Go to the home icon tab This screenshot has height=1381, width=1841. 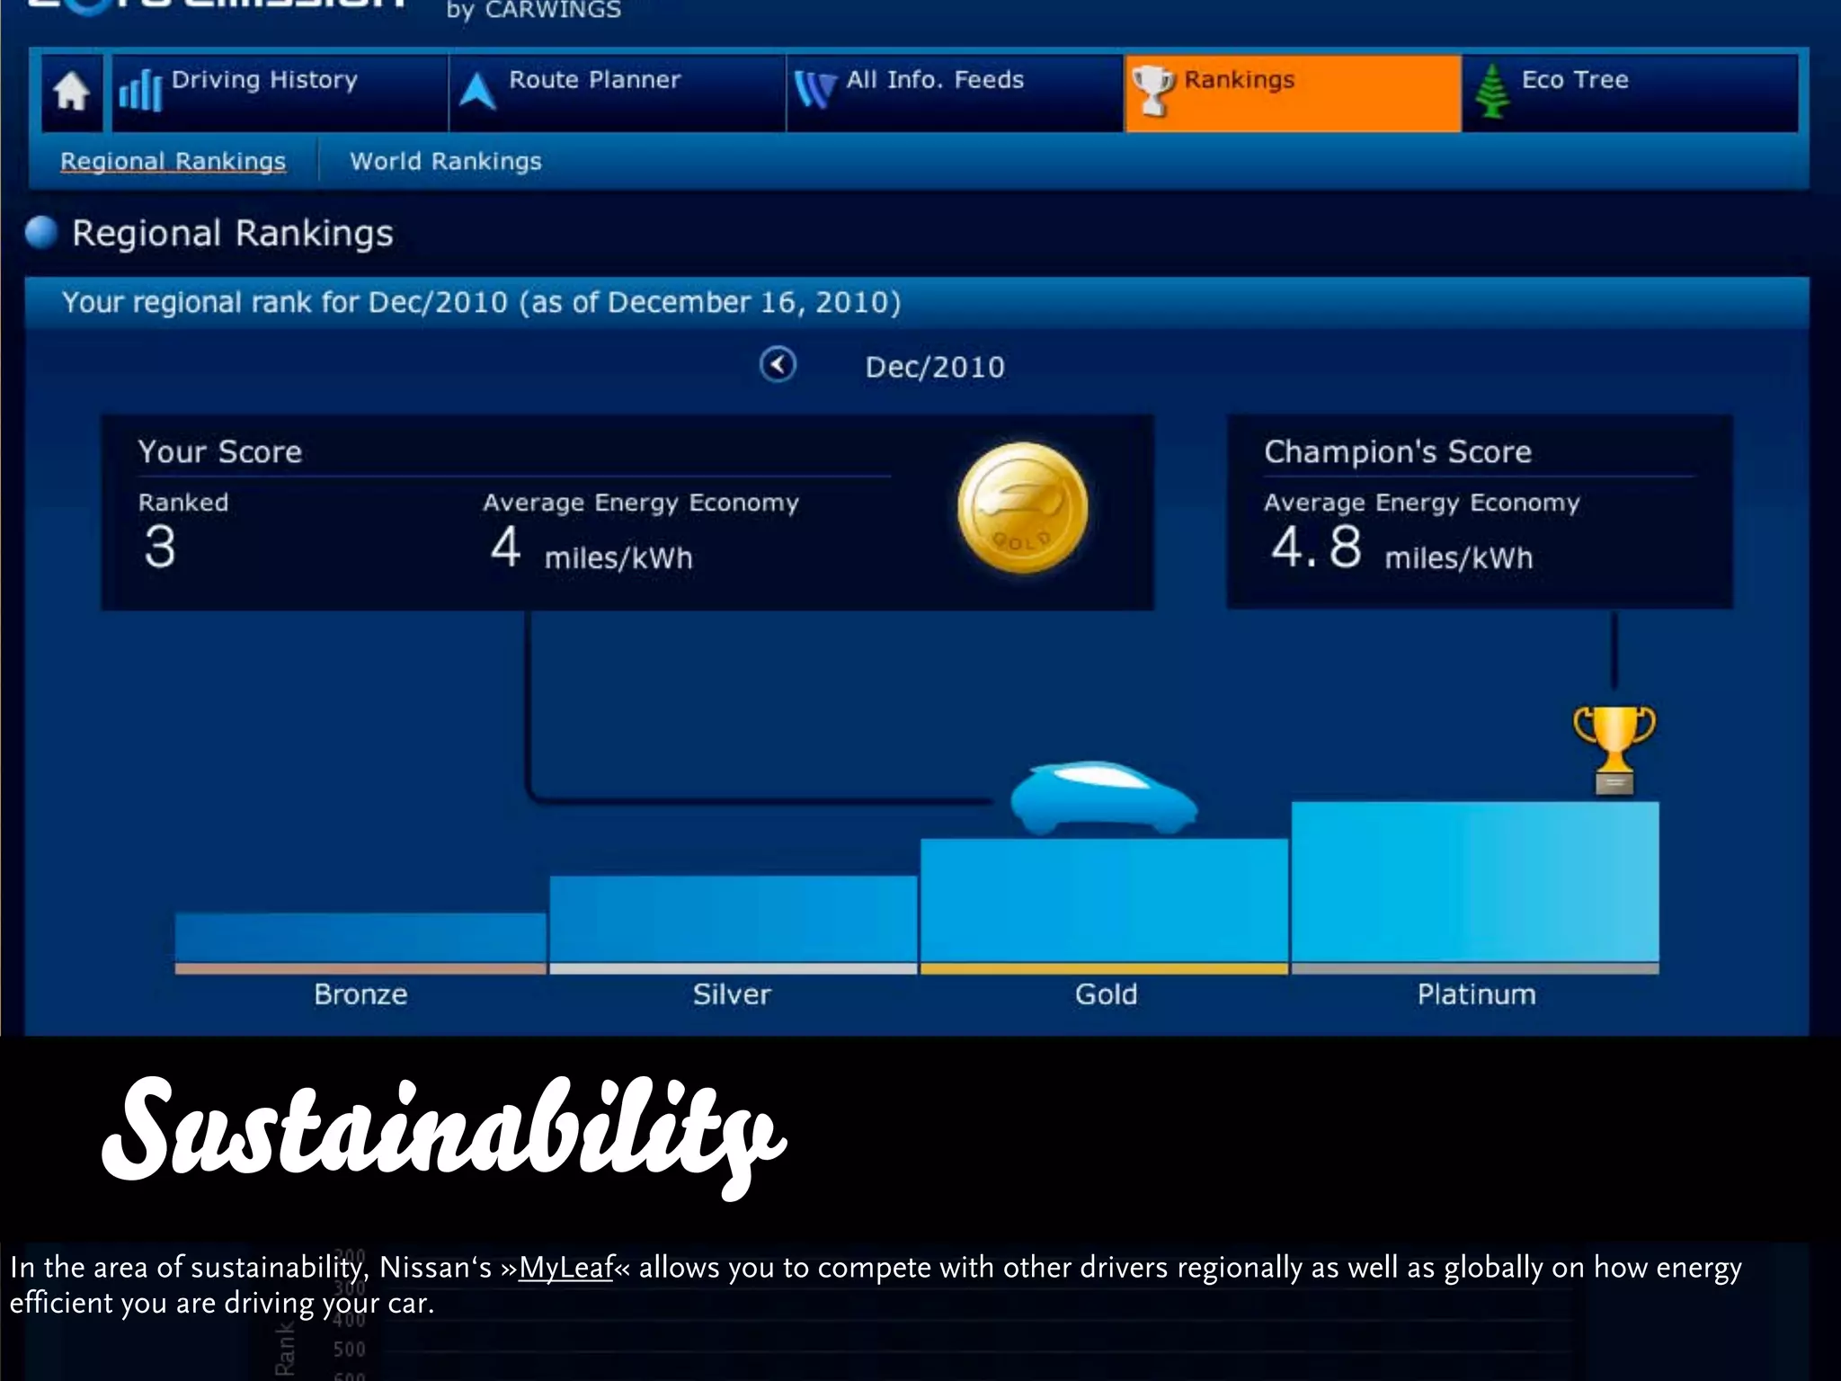pos(72,93)
